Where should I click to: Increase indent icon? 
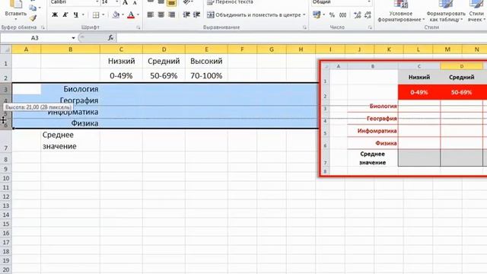196,14
